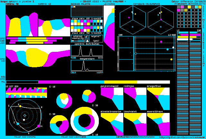
Task: Select the olive dithered swatch in Useful Mixes
Action: pyautogui.click(x=179, y=7)
